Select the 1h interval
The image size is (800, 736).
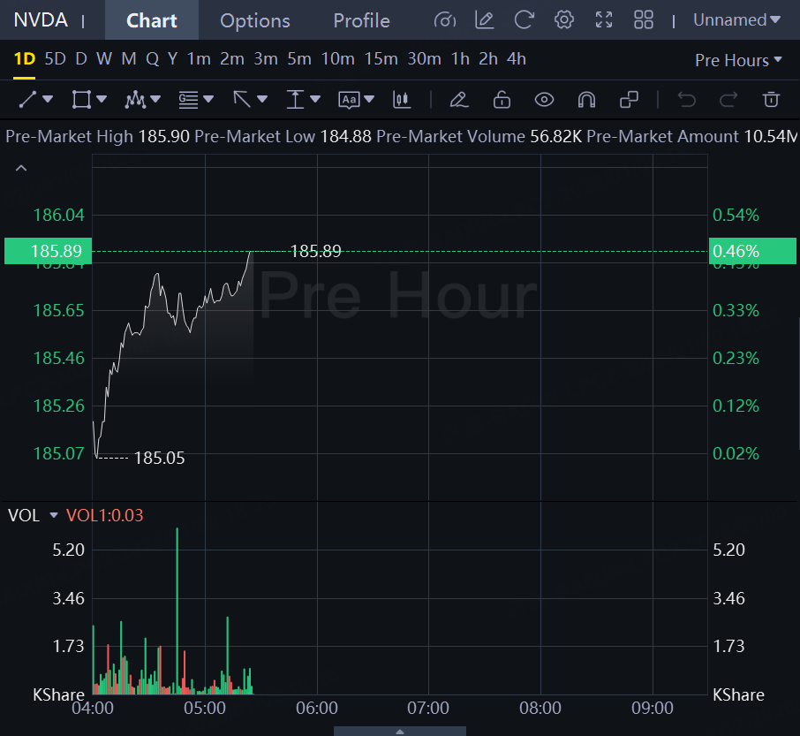tap(460, 59)
